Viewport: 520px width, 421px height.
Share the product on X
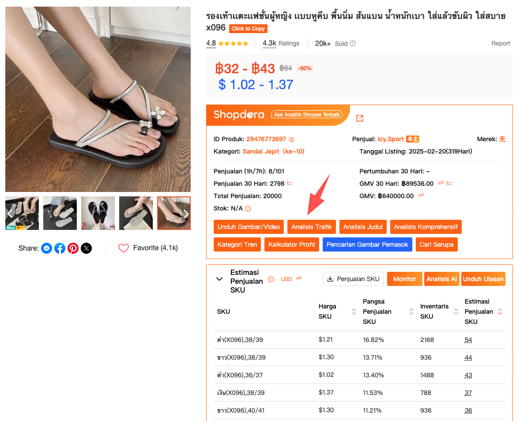pos(86,248)
